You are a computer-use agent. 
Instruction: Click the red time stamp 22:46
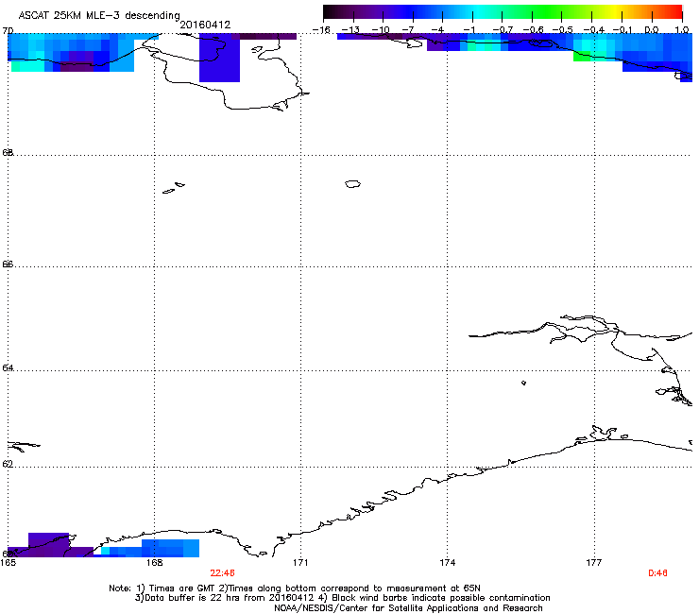coord(222,573)
